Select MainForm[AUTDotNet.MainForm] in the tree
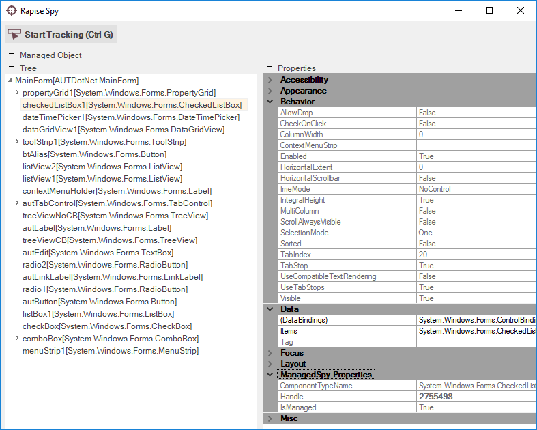537x430 pixels. pyautogui.click(x=76, y=81)
